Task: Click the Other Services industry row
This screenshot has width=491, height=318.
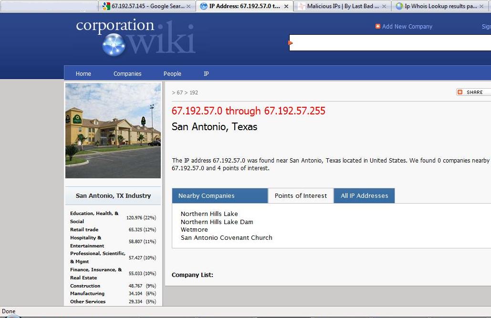Action: tap(113, 302)
